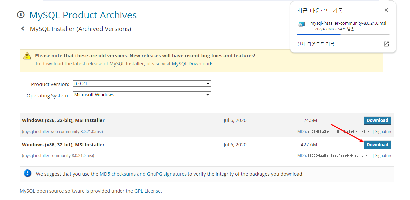Viewport: 410px width, 200px height.
Task: Click the blue info exclamation icon
Action: 28,173
